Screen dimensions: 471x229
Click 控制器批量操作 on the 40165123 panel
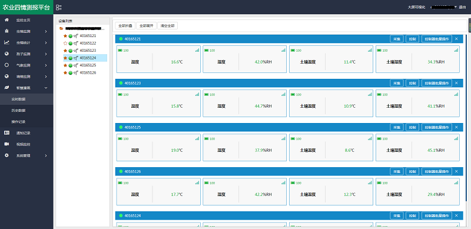(x=437, y=83)
